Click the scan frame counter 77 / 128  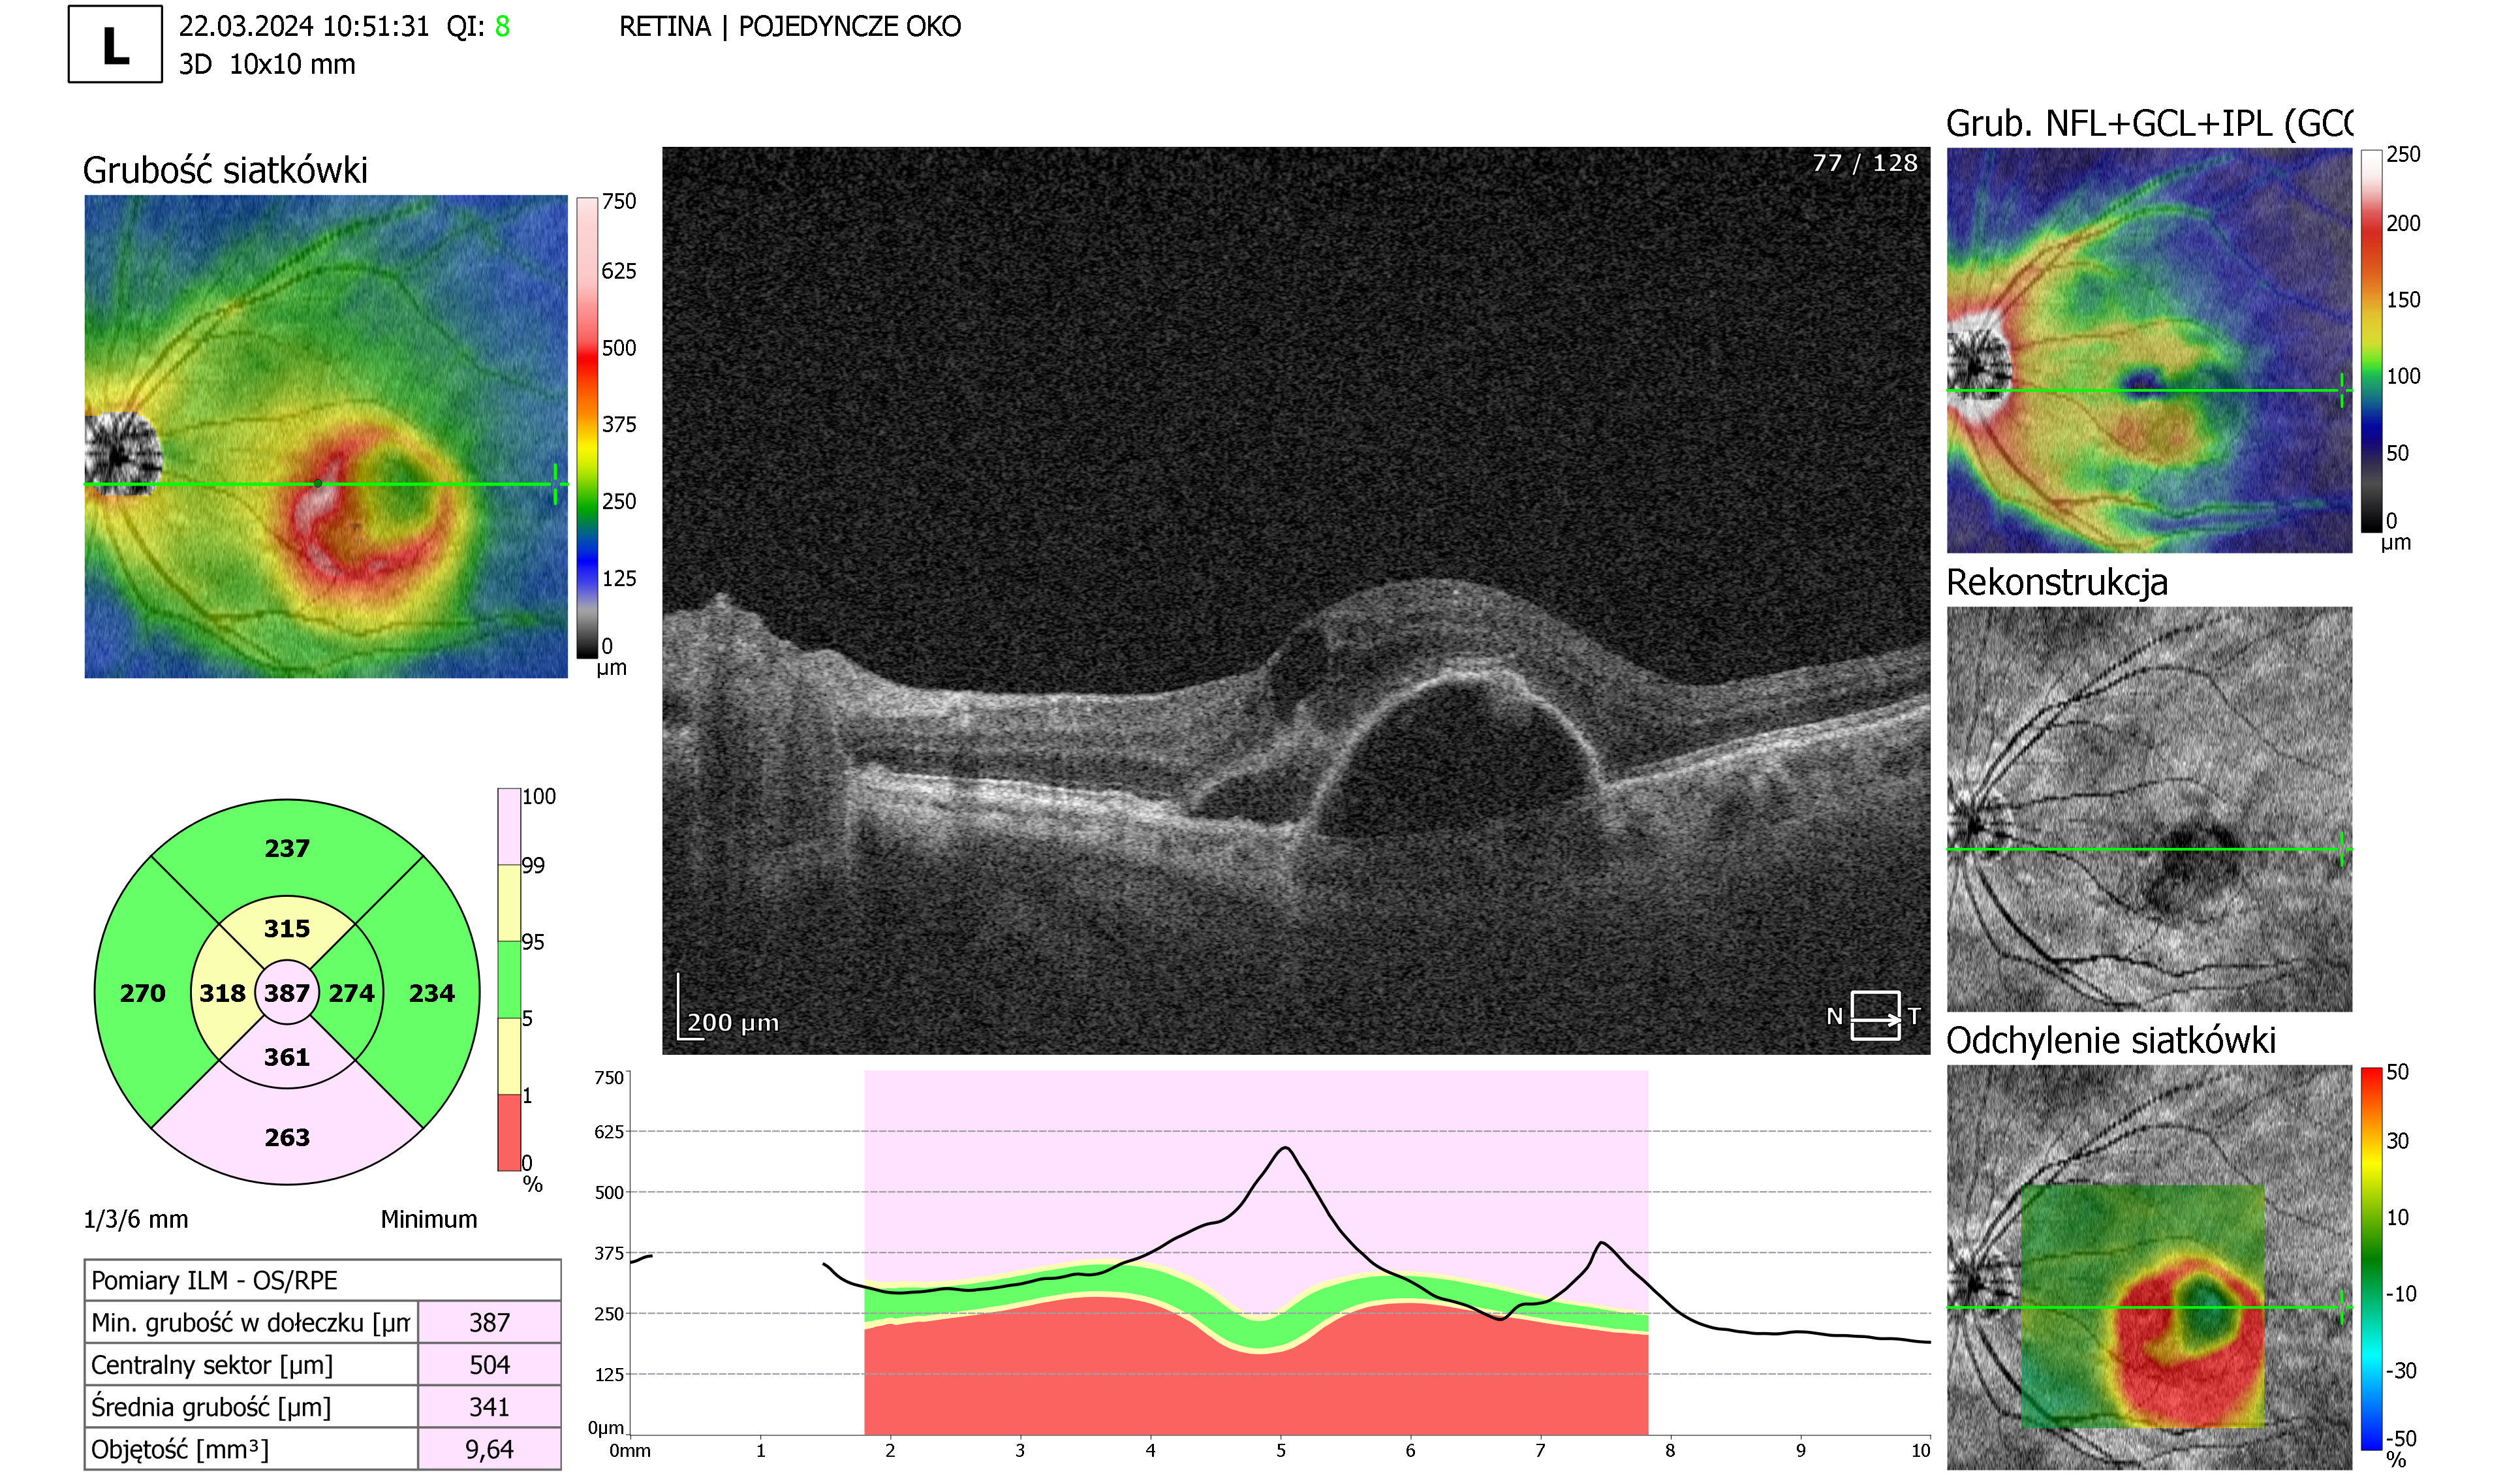tap(1865, 163)
